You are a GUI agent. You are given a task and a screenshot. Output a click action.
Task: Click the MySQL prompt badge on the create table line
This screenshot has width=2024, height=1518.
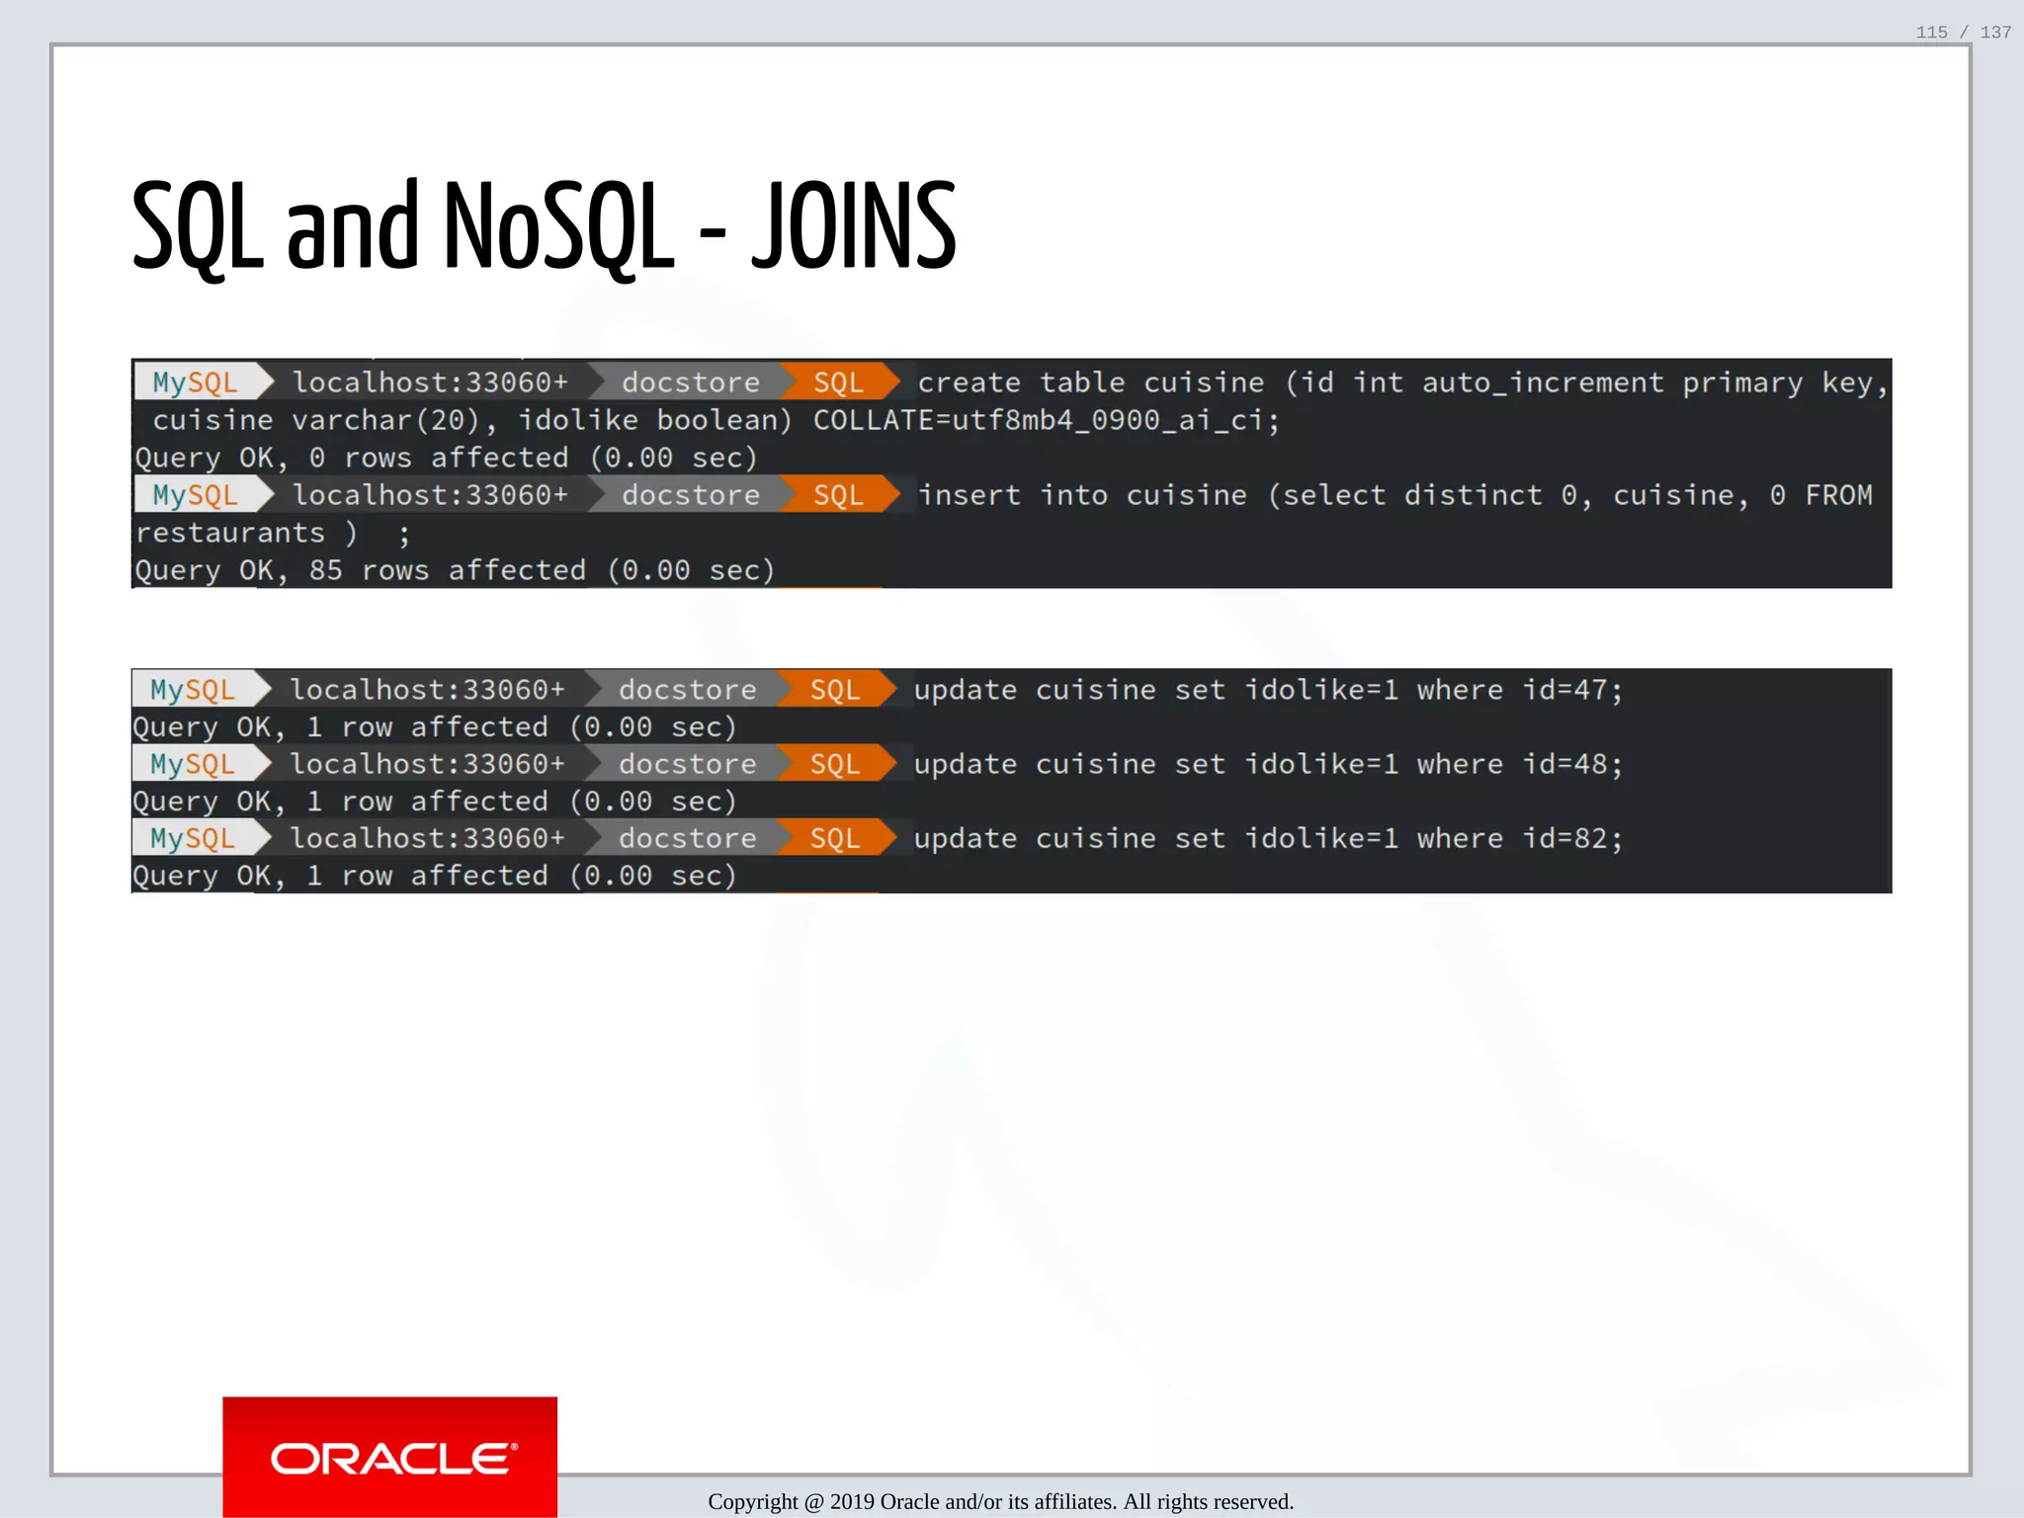click(205, 382)
